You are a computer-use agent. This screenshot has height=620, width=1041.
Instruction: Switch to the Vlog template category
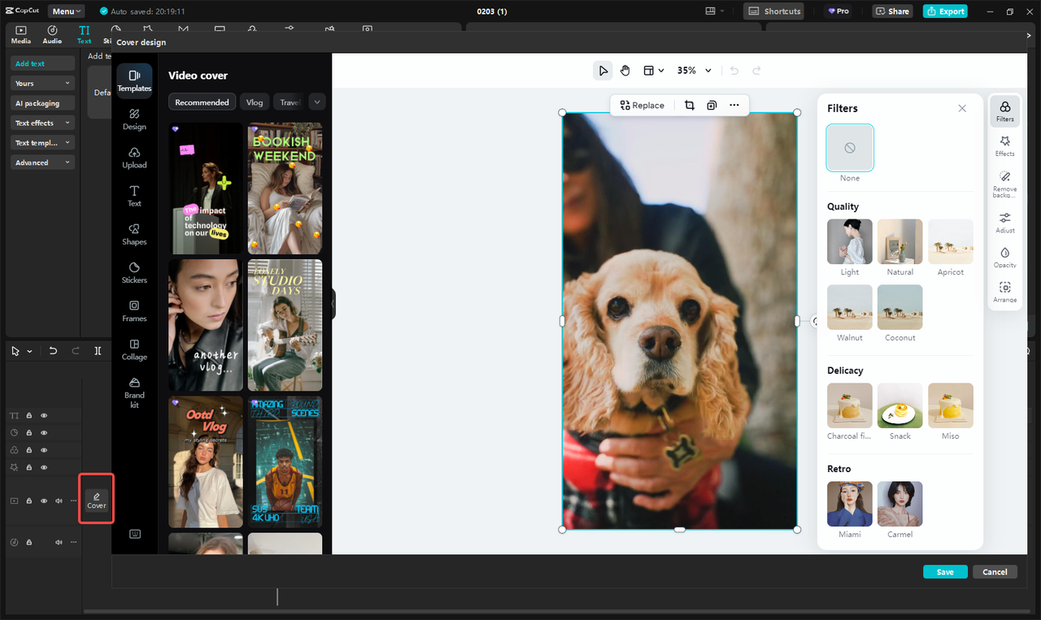[254, 102]
